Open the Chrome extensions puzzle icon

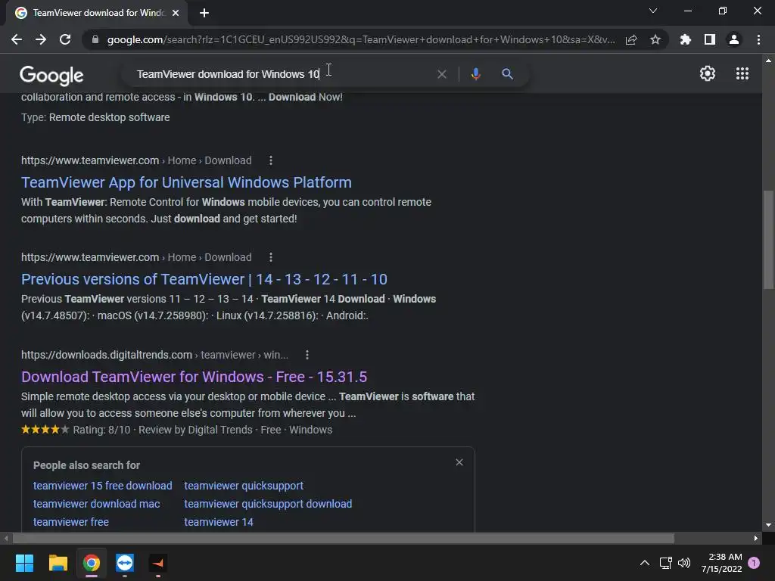[685, 39]
